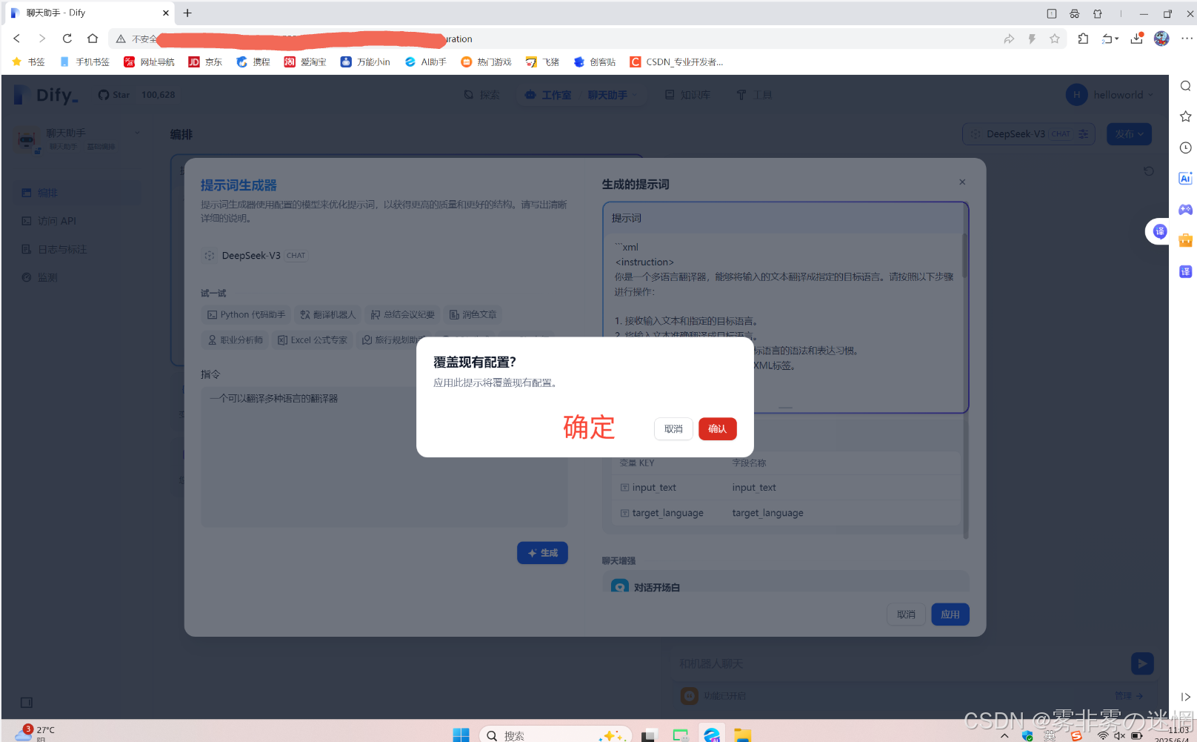Image resolution: width=1197 pixels, height=742 pixels.
Task: Click the 指令 instruction text area
Action: click(x=384, y=457)
